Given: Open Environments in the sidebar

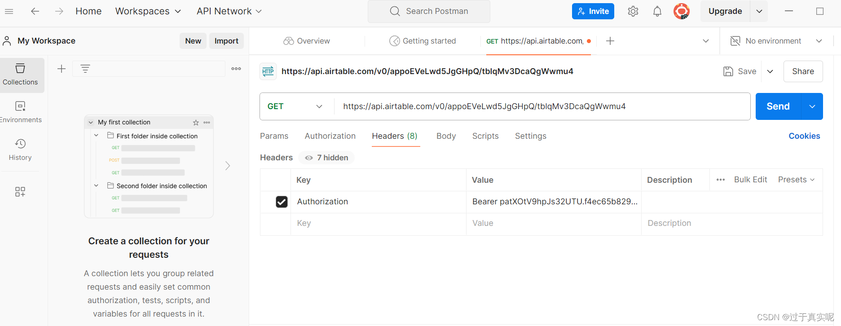Looking at the screenshot, I should 20,112.
